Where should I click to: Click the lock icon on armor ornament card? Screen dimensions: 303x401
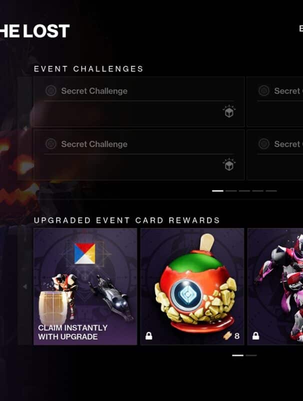[255, 336]
